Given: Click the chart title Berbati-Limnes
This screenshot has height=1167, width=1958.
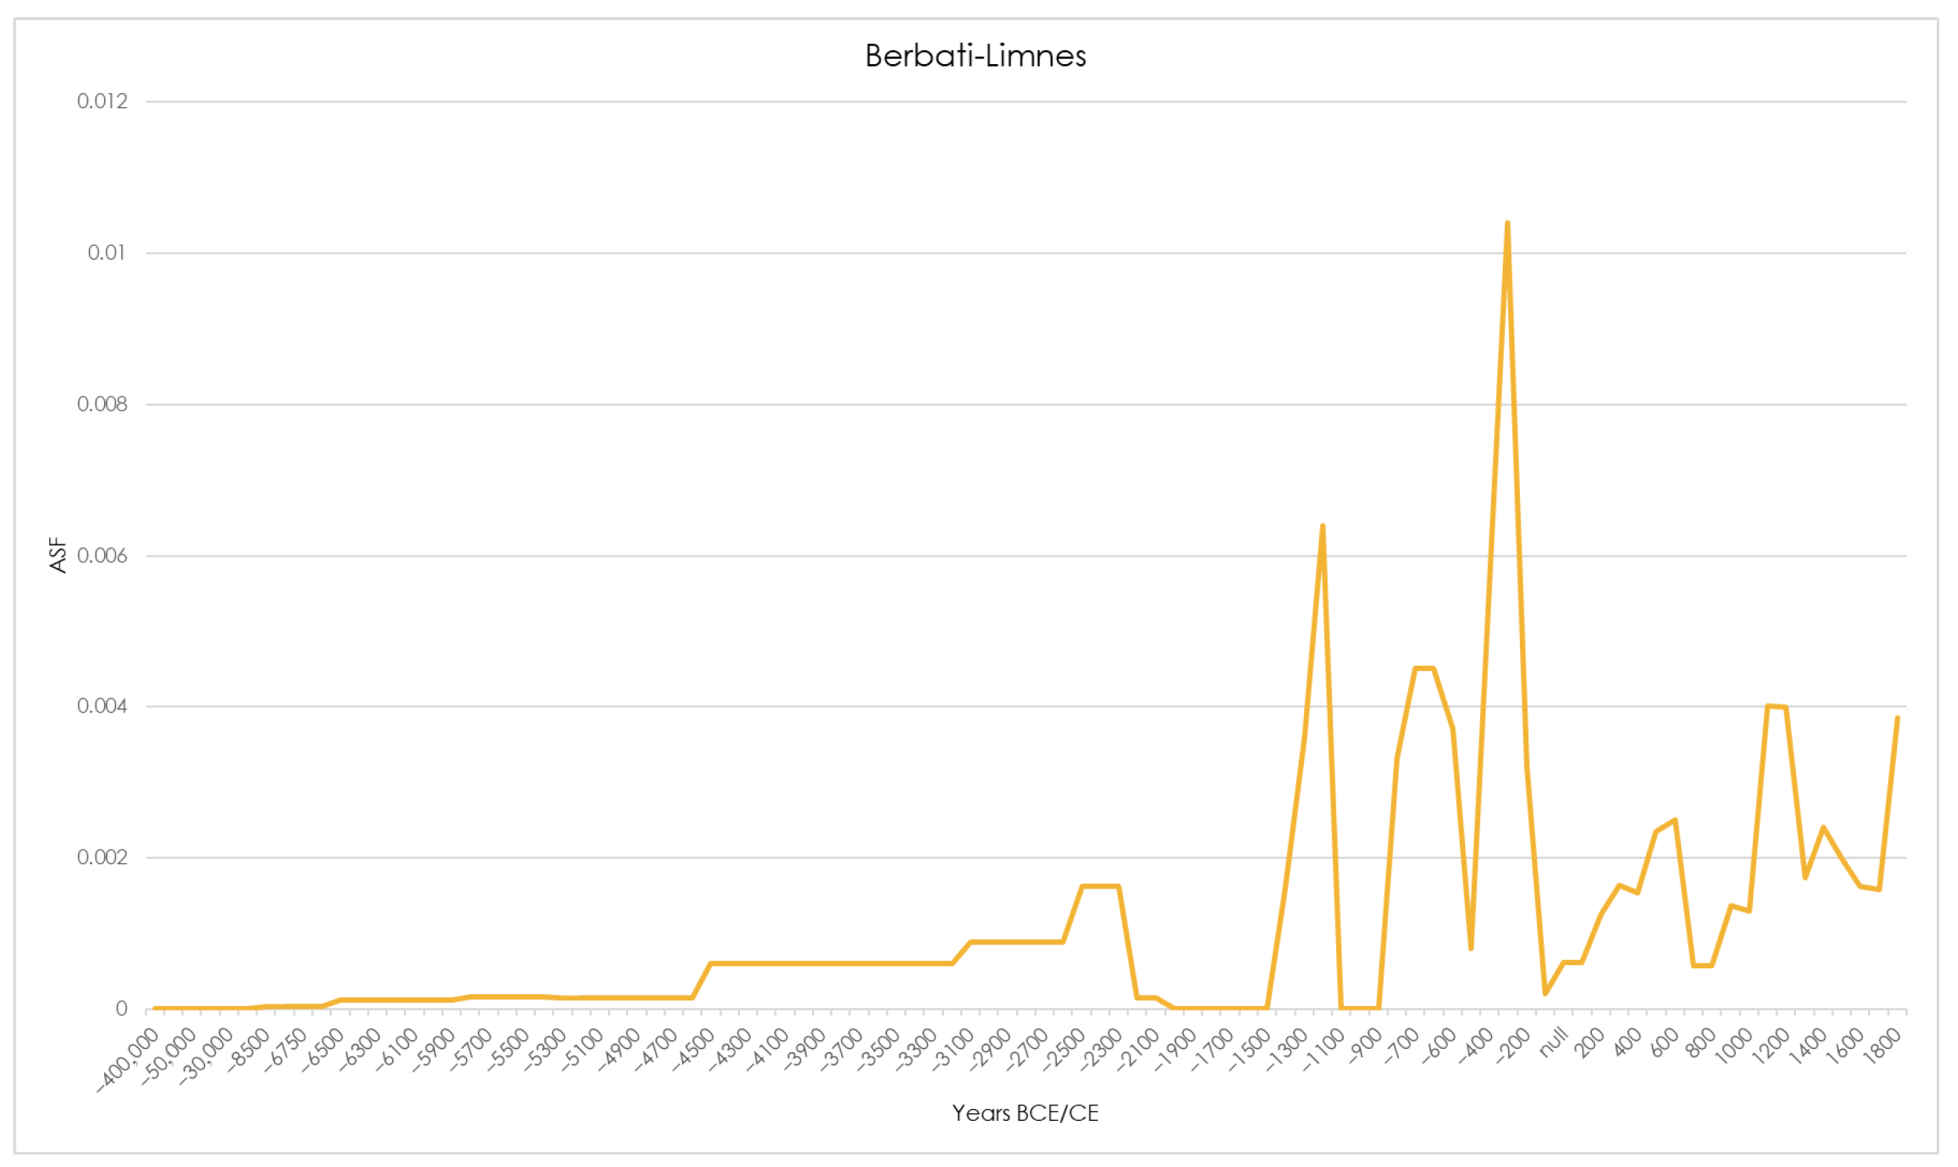Looking at the screenshot, I should (975, 56).
